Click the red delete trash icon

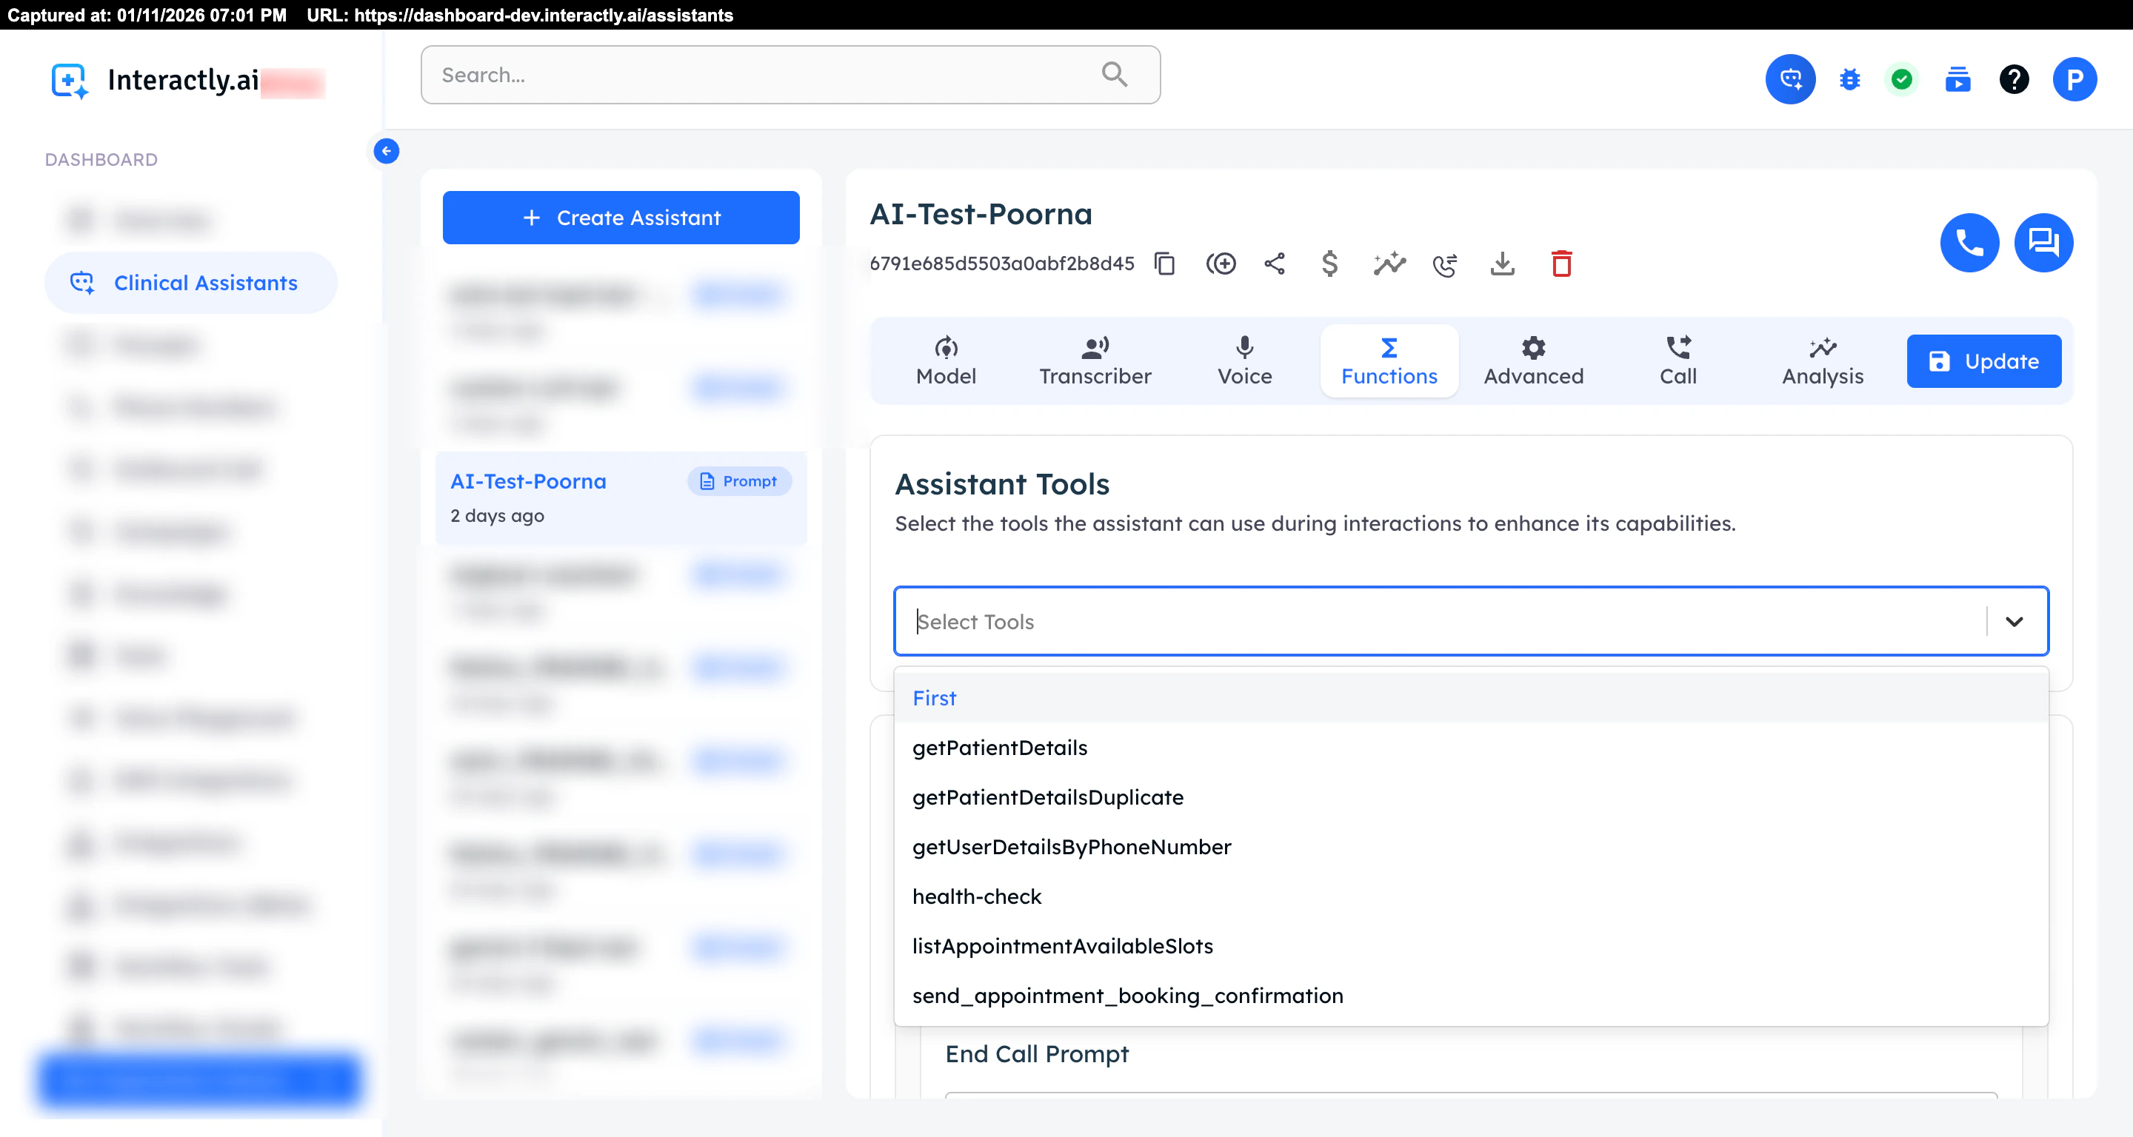click(x=1560, y=264)
